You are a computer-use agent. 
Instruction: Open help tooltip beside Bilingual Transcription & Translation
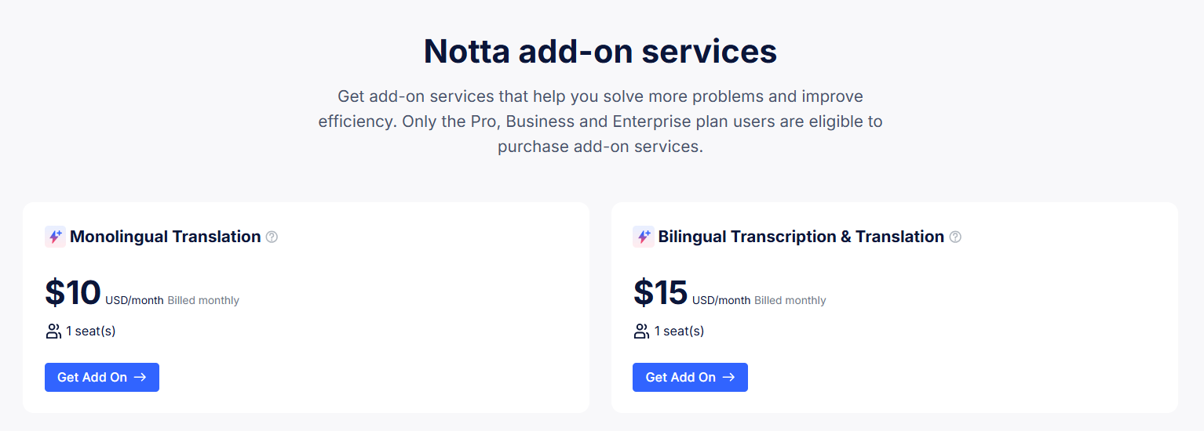(955, 237)
